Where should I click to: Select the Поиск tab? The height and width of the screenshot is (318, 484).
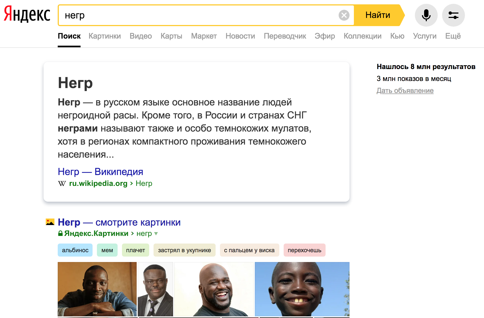pos(69,36)
